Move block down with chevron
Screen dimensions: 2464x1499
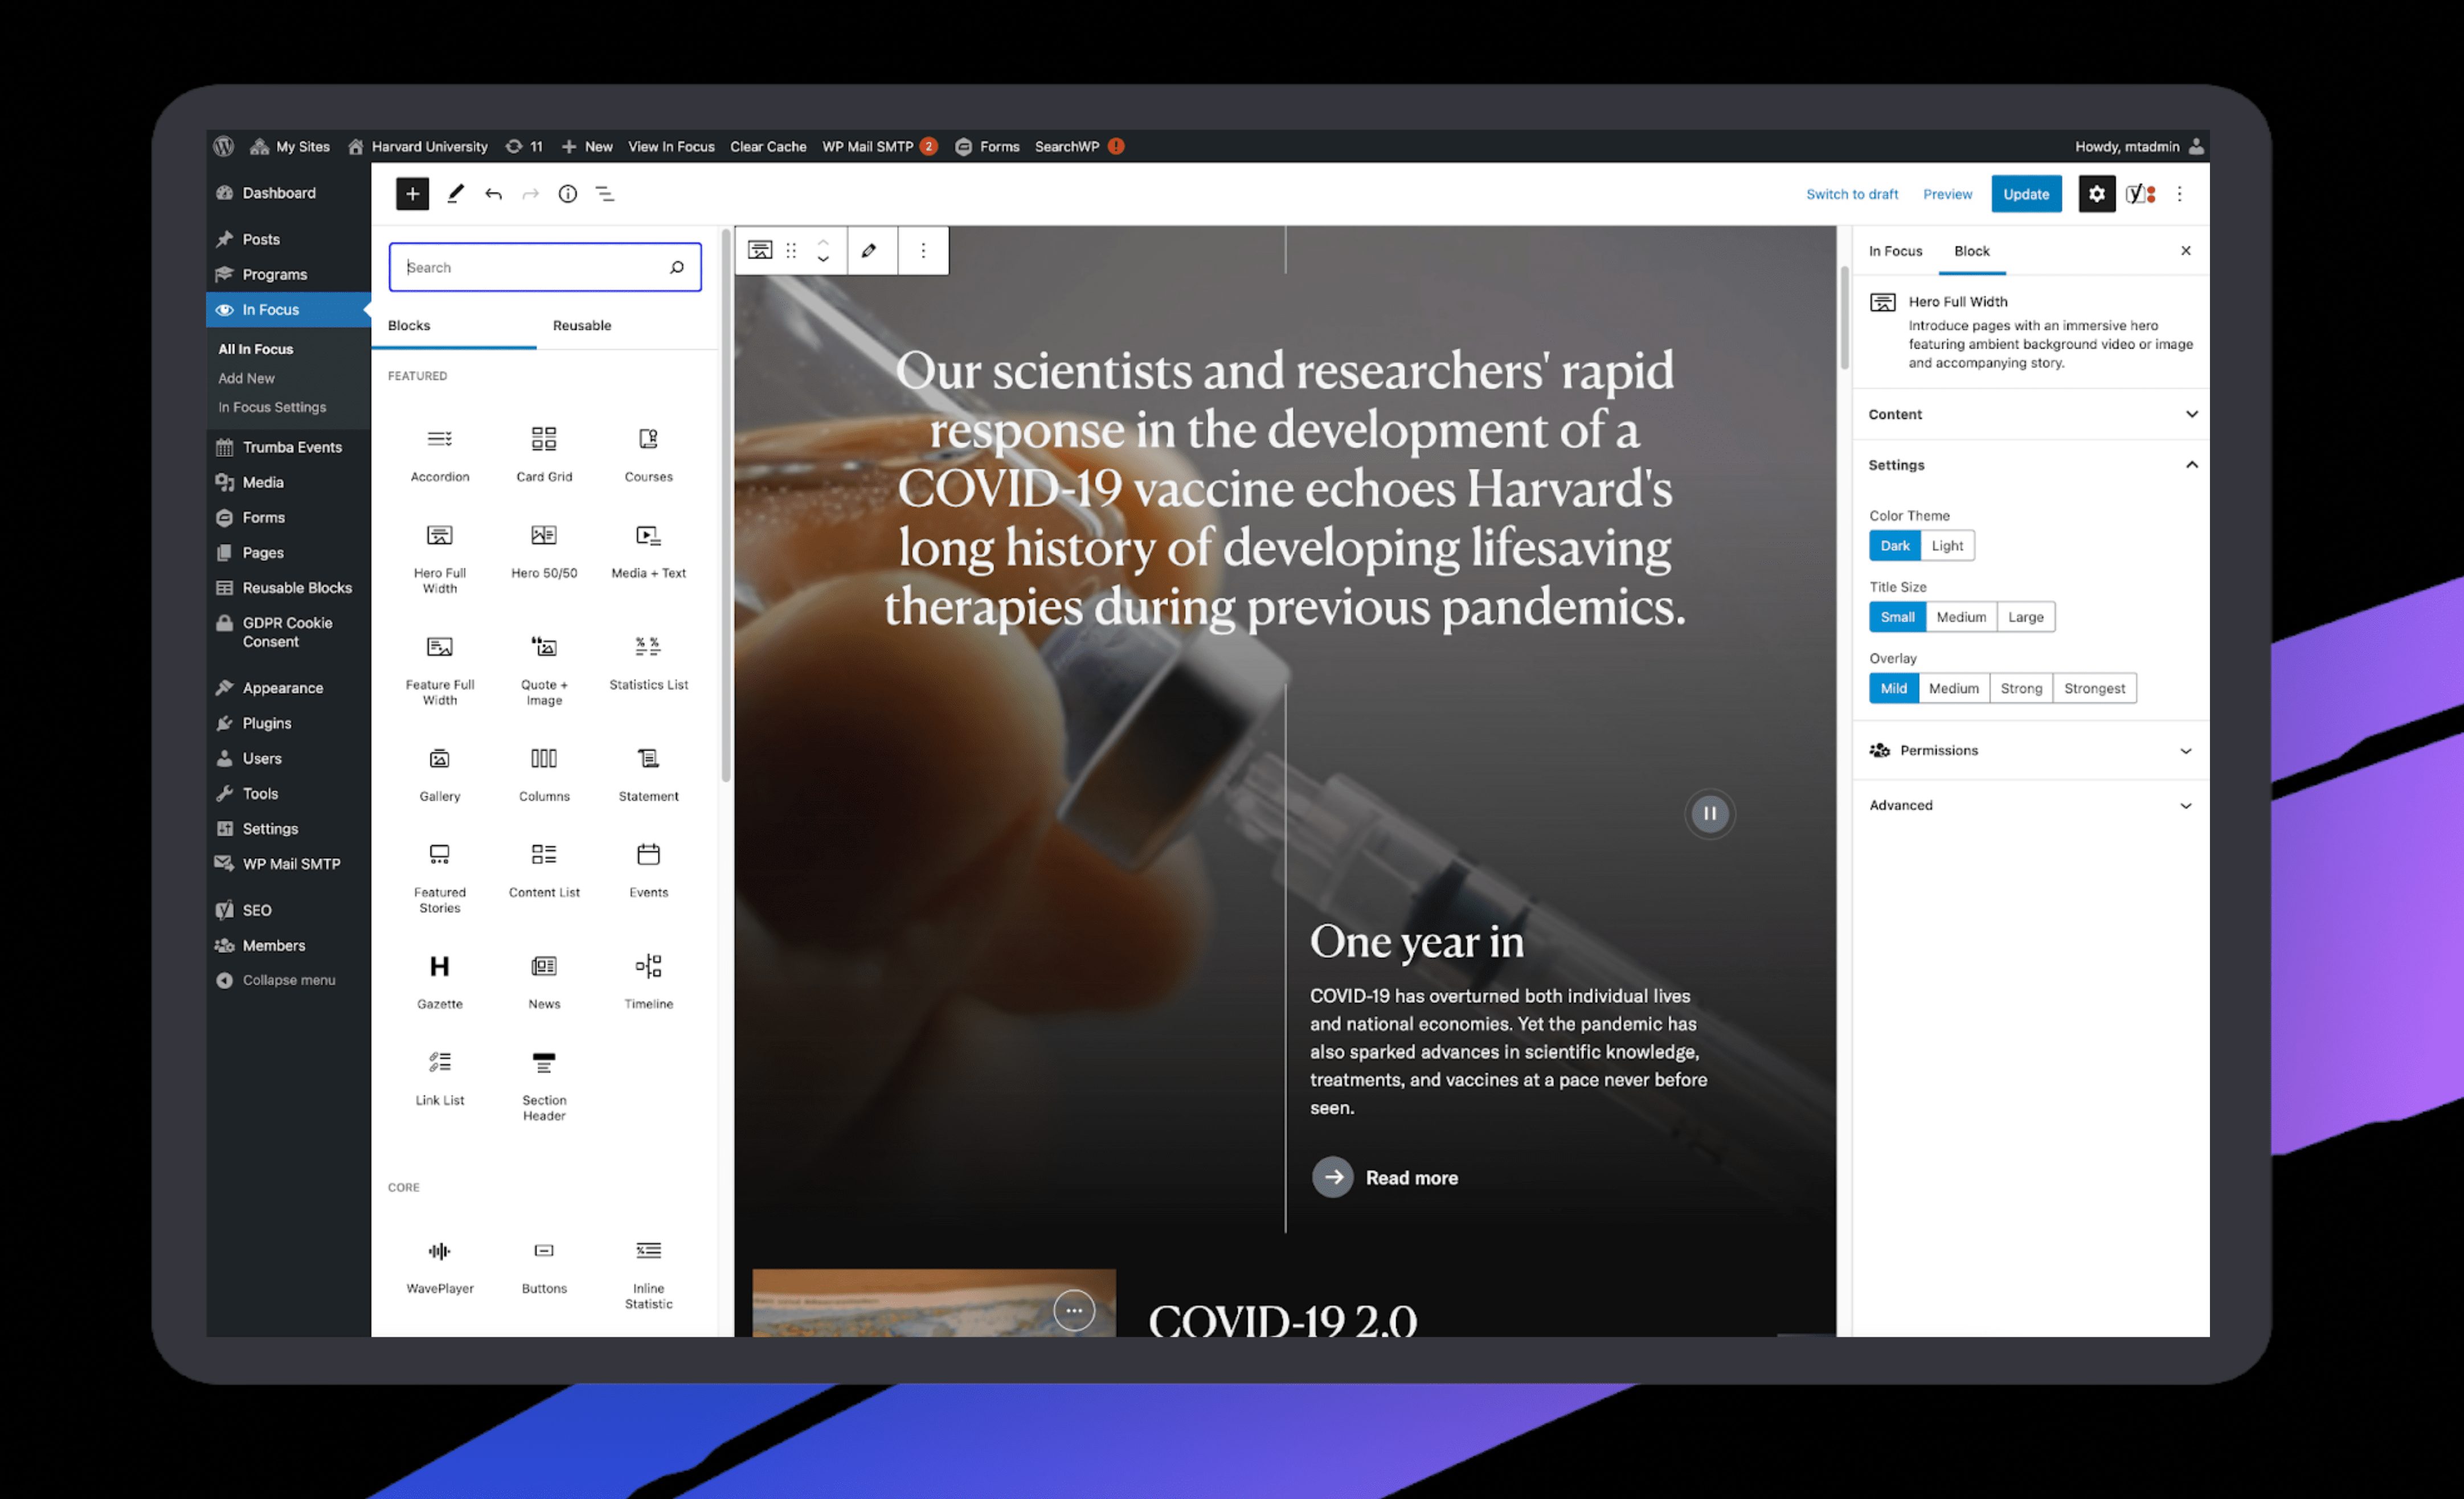click(x=822, y=260)
